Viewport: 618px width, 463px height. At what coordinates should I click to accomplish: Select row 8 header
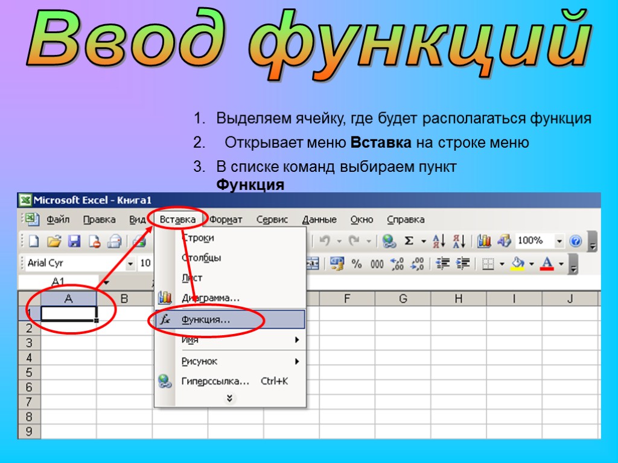coord(29,417)
